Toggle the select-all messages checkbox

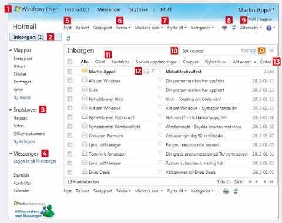(x=70, y=62)
